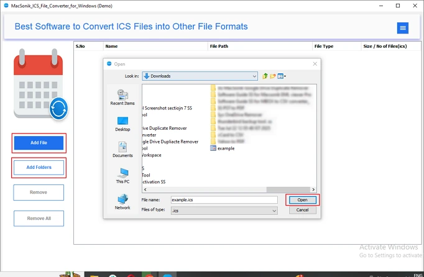Select This PC in the places bar
This screenshot has height=277, width=424.
[x=122, y=176]
